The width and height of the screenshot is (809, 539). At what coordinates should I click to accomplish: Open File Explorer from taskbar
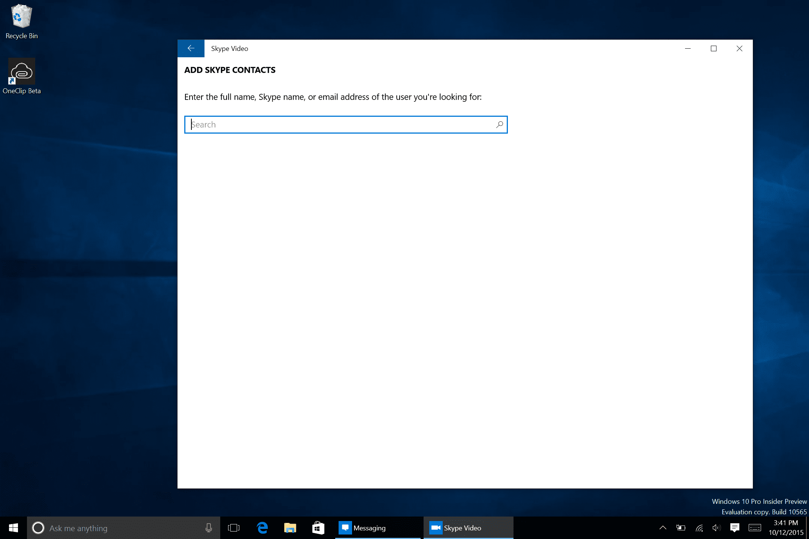290,528
